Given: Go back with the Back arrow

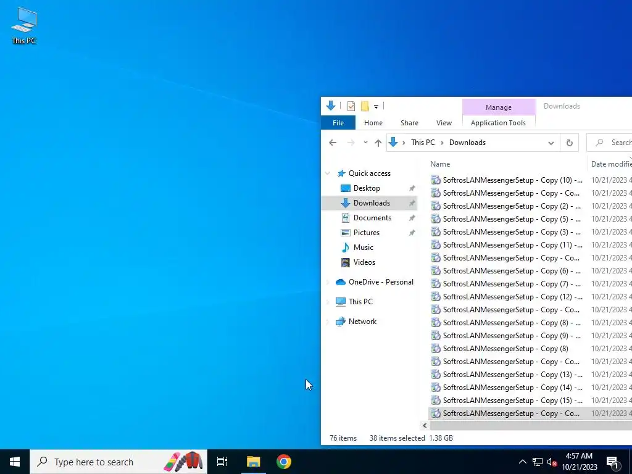Looking at the screenshot, I should (333, 143).
